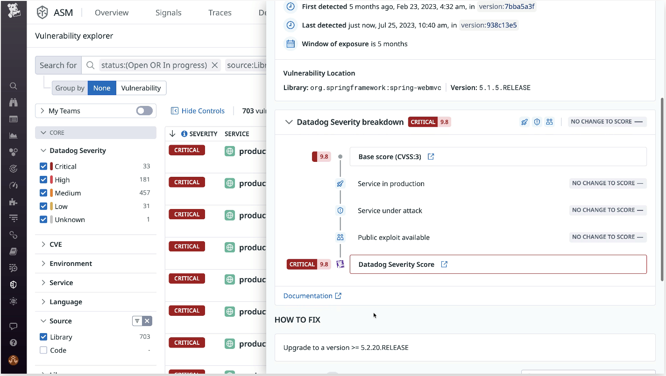The height and width of the screenshot is (376, 666).
Task: Click the detail panel vertical scrollbar
Action: pyautogui.click(x=662, y=189)
